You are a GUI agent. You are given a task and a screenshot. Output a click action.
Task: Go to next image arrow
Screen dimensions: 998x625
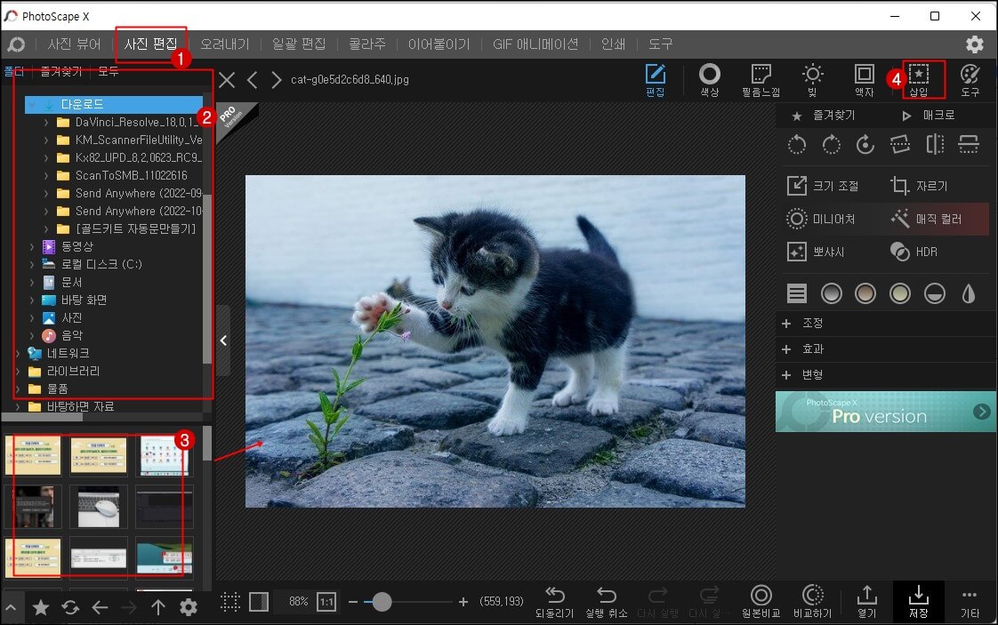276,80
